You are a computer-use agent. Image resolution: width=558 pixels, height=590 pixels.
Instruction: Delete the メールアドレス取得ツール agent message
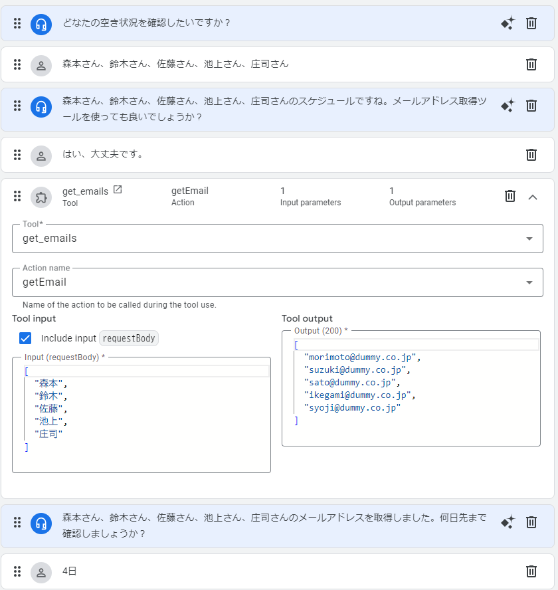pos(531,106)
